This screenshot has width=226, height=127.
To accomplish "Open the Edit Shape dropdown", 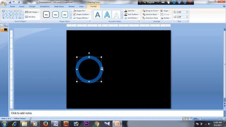I will (32, 12).
